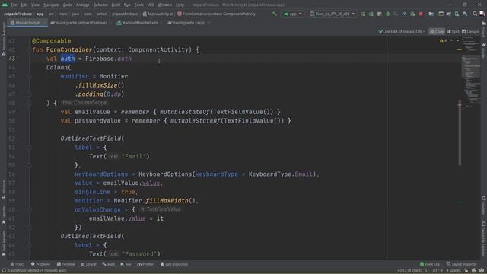This screenshot has width=487, height=274.
Task: Click the UTF-8 encoding status entry
Action: tap(438, 271)
